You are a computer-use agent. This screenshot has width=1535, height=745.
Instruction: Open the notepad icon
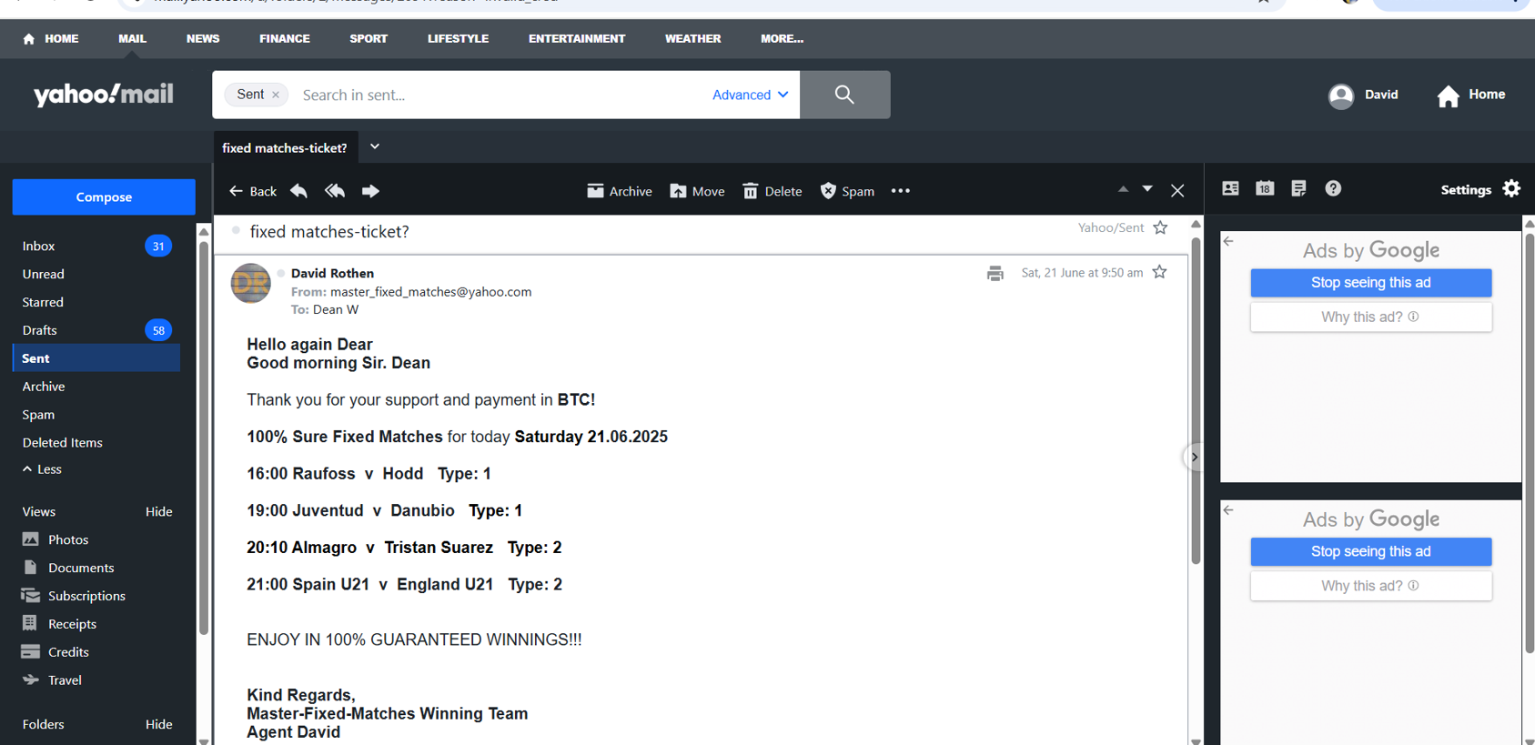point(1298,188)
